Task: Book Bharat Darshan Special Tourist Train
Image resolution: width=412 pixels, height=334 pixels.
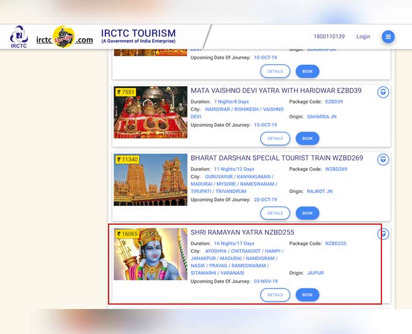Action: point(307,213)
